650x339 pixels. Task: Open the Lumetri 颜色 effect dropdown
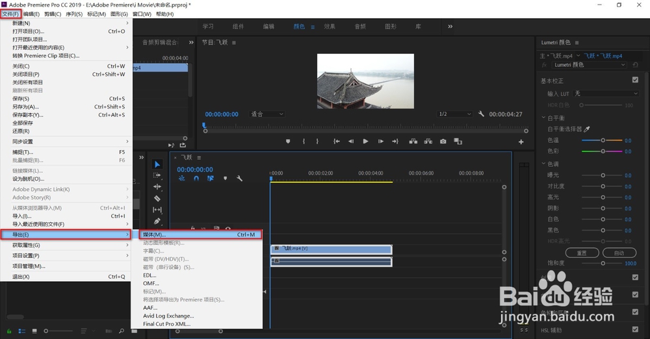point(589,65)
